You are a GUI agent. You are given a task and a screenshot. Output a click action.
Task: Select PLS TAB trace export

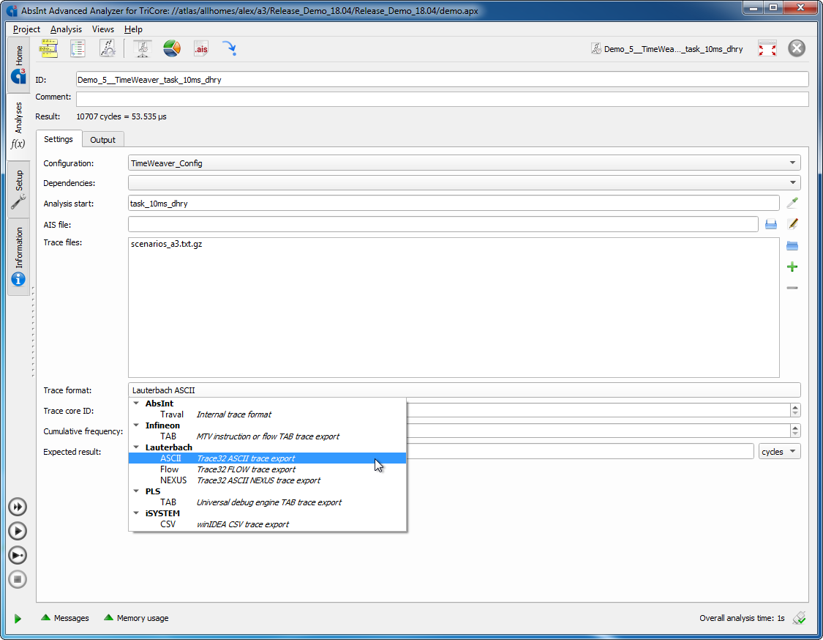point(267,502)
